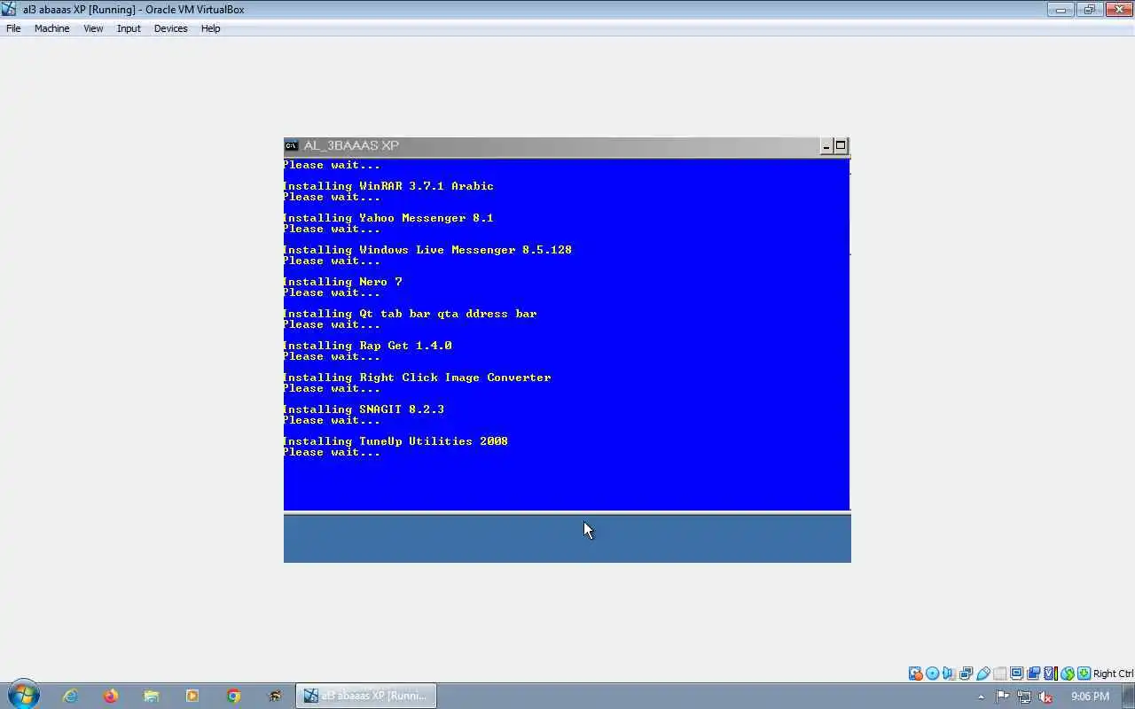Viewport: 1135px width, 709px height.
Task: Click the hard disk activity status icon
Action: [x=916, y=674]
